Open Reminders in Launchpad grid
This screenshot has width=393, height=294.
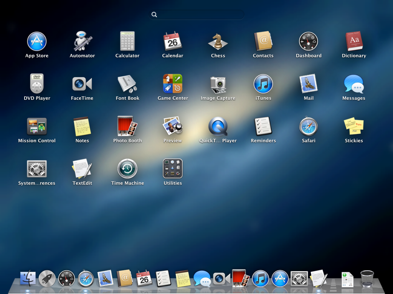pyautogui.click(x=263, y=126)
